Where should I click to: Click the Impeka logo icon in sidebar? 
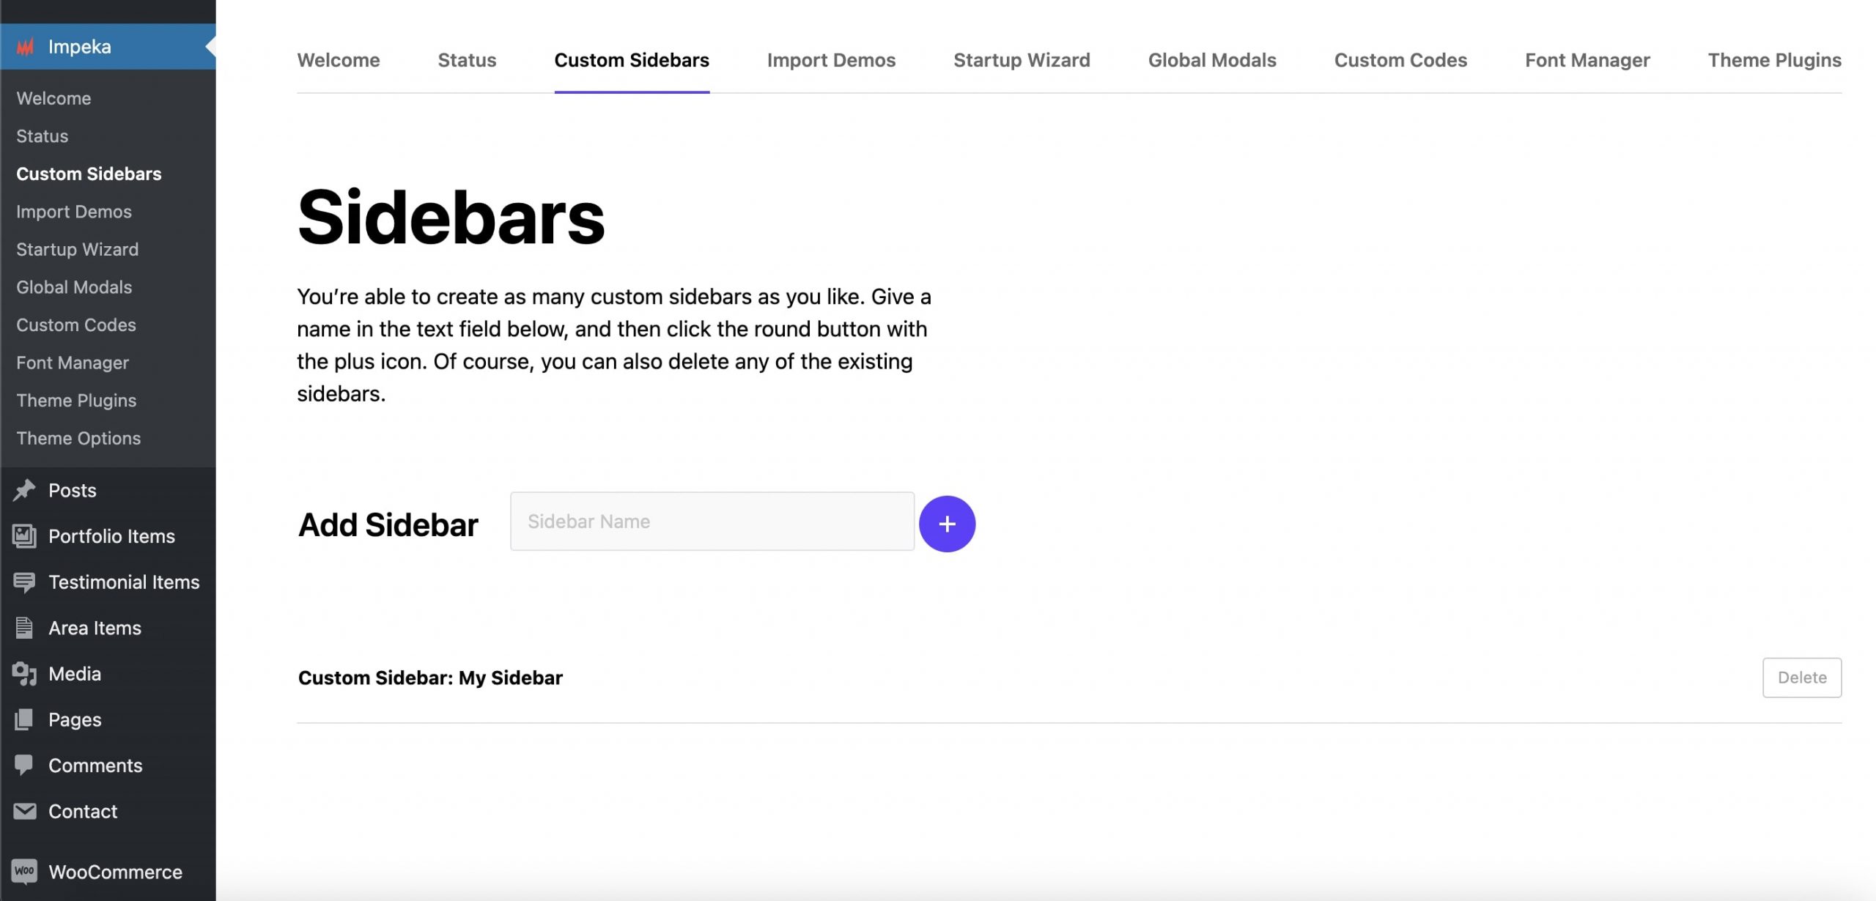[26, 48]
